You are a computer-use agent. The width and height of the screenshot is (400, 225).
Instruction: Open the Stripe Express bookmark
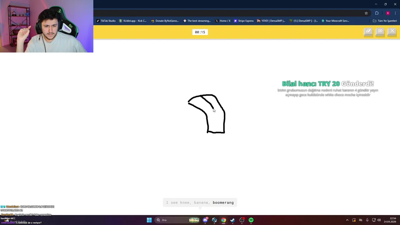pos(244,21)
